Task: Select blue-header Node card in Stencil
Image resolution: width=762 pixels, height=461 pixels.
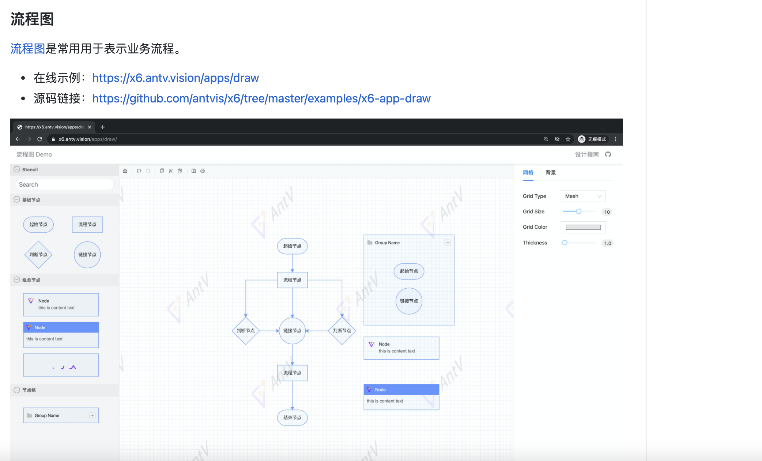Action: tap(61, 335)
